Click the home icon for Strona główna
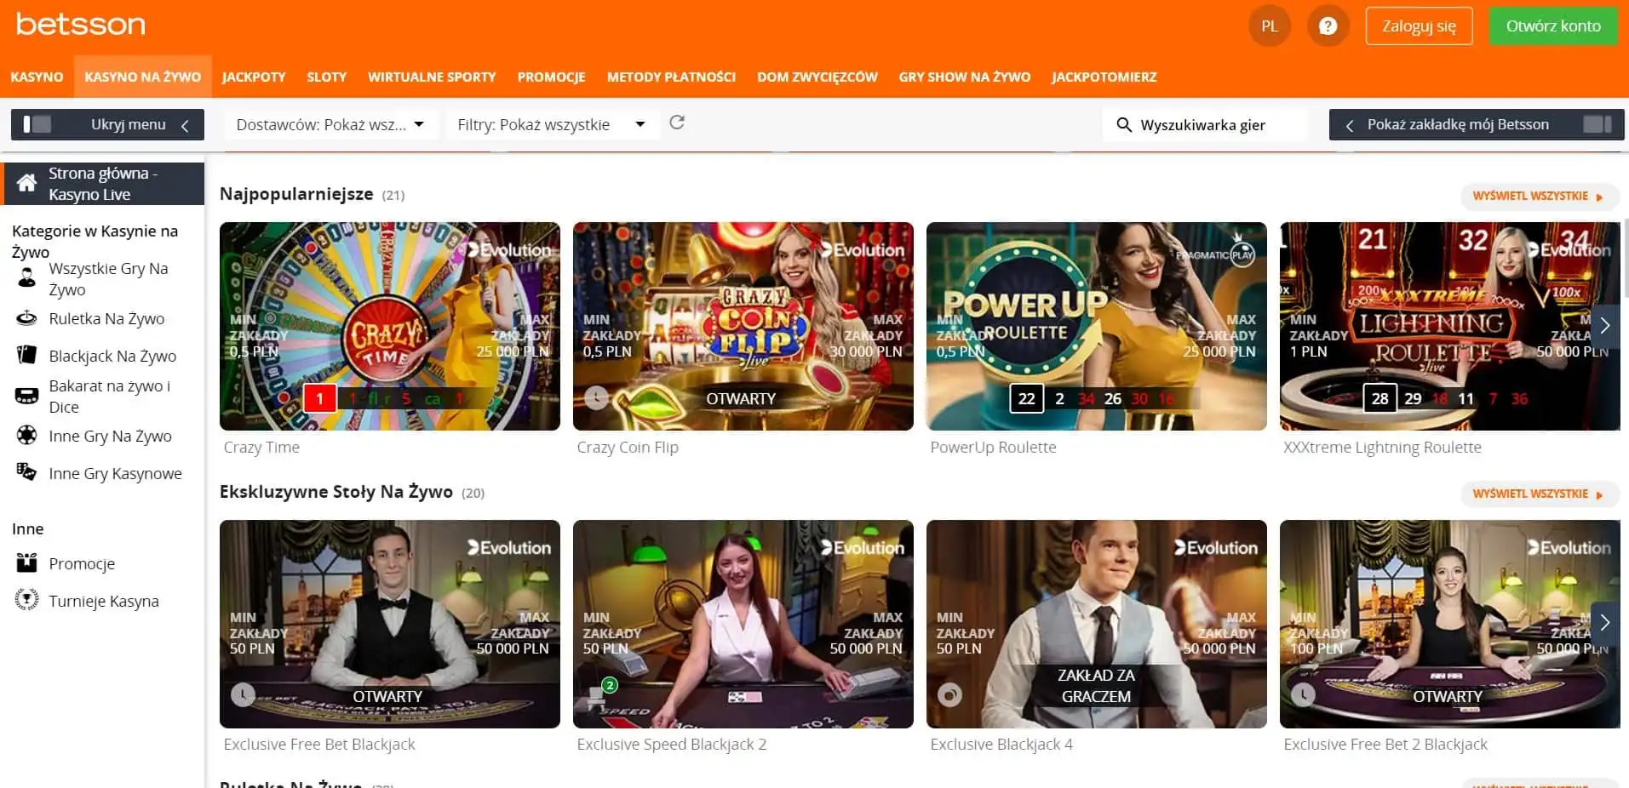 26,183
